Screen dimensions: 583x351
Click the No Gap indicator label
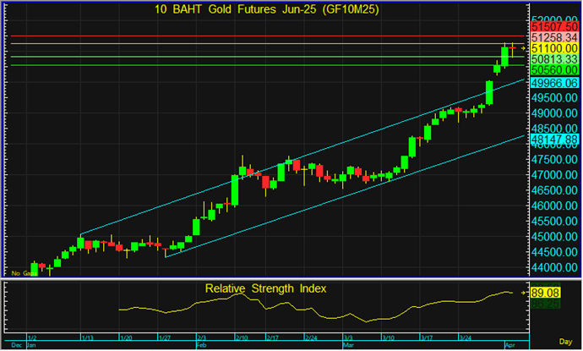click(x=21, y=273)
